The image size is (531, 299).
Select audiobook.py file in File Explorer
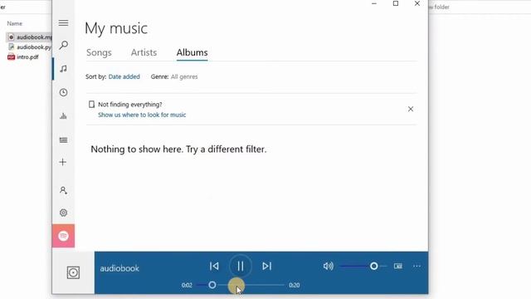[30, 47]
